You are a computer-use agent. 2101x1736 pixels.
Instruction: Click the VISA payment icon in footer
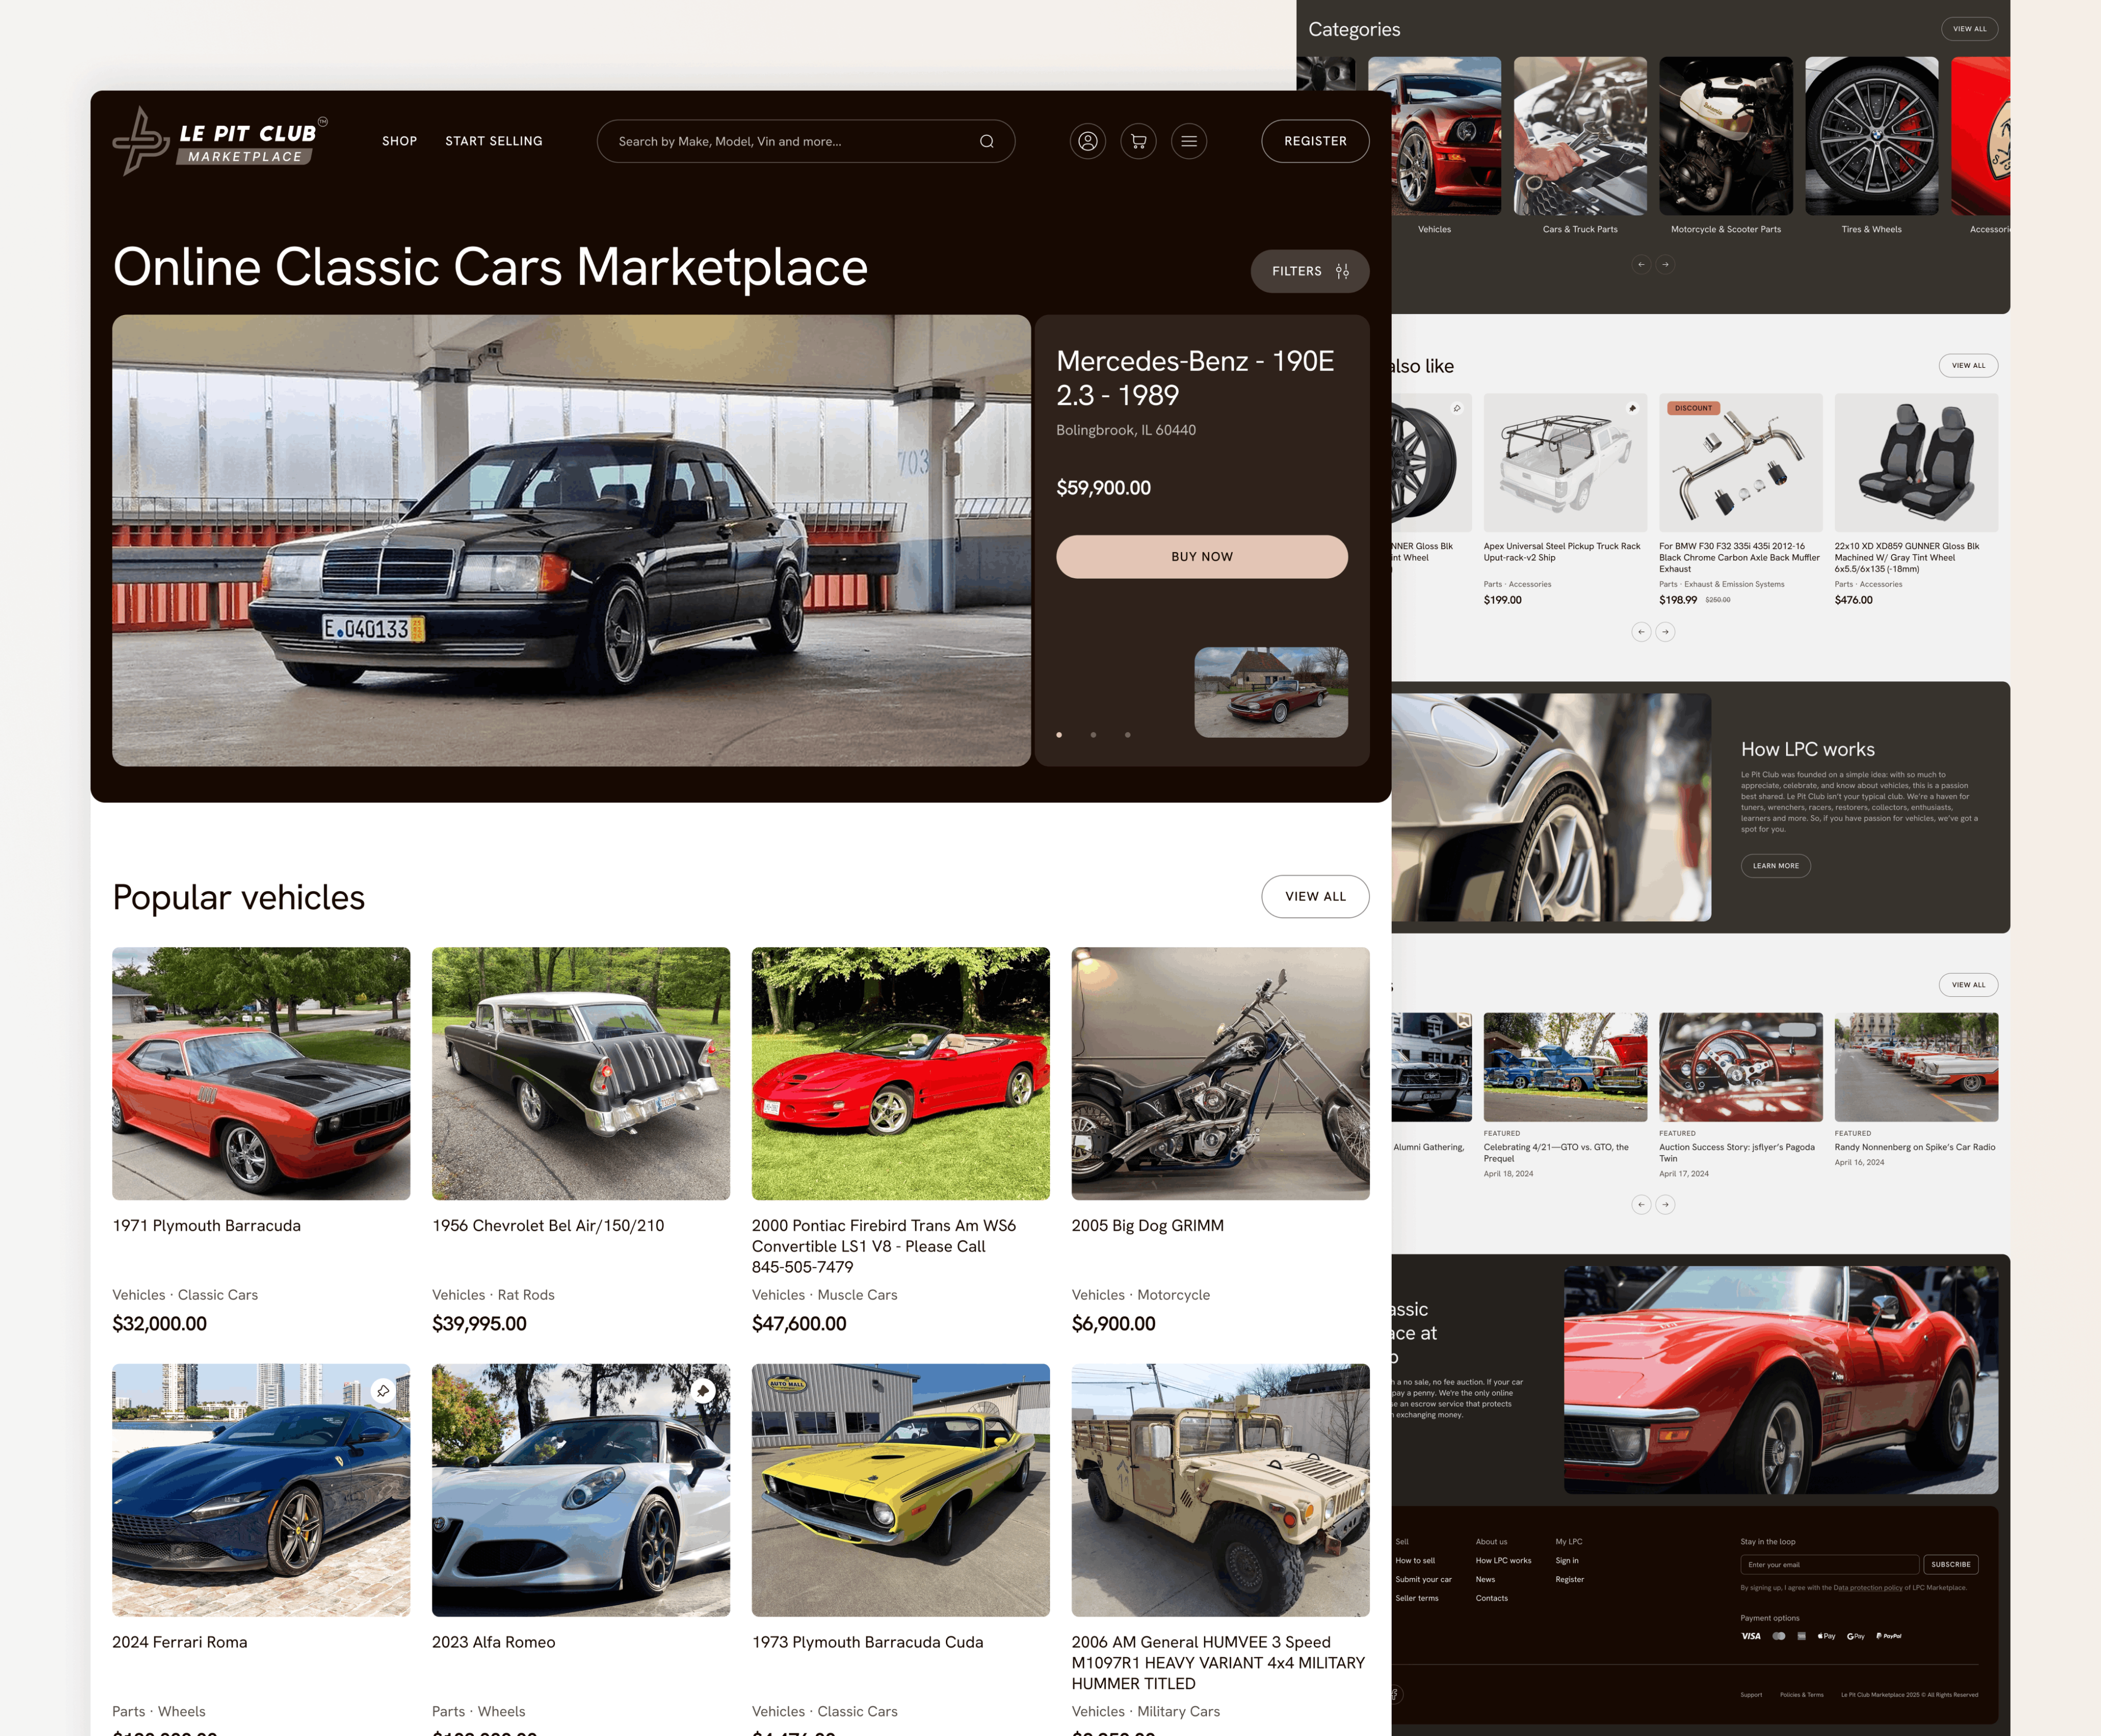(1751, 1636)
